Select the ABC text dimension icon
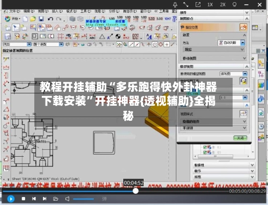268x205 pixels. [92, 36]
